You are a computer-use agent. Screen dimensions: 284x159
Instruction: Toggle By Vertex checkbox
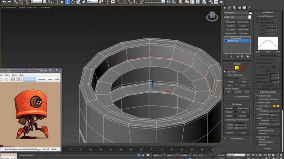pyautogui.click(x=226, y=72)
